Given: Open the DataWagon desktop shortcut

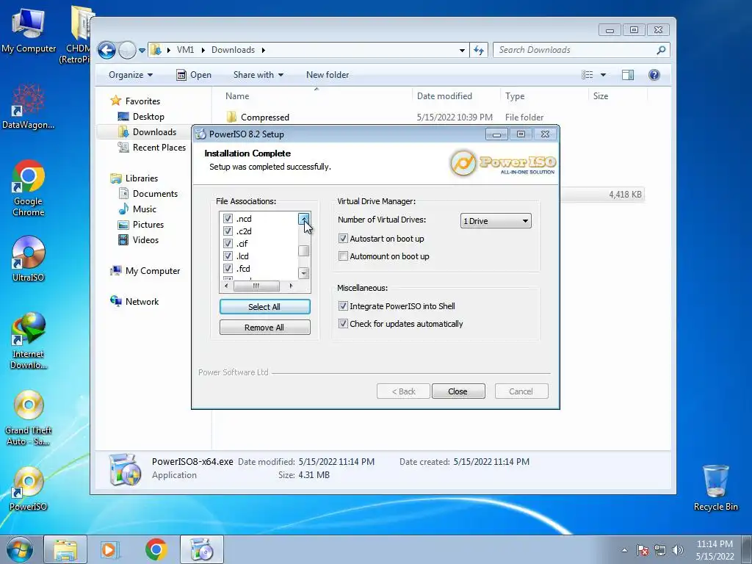Looking at the screenshot, I should 29,106.
